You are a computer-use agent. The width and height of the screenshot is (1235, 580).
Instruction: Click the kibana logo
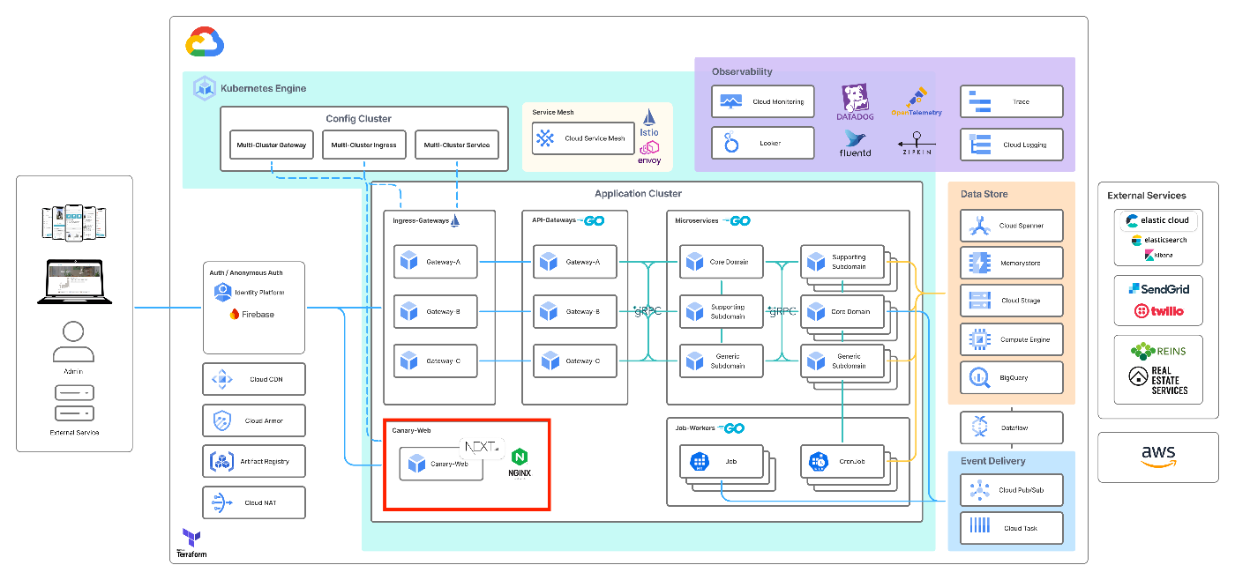tap(1157, 255)
